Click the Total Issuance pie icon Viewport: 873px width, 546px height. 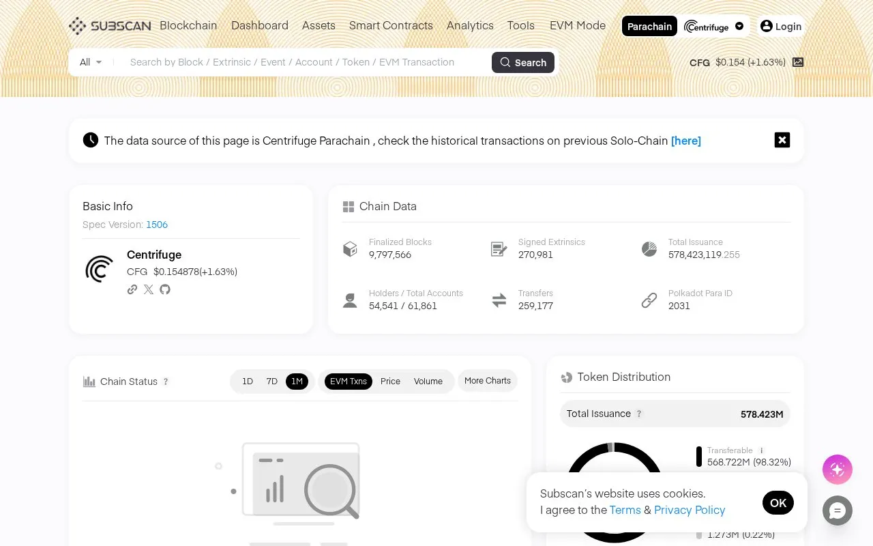pyautogui.click(x=649, y=249)
